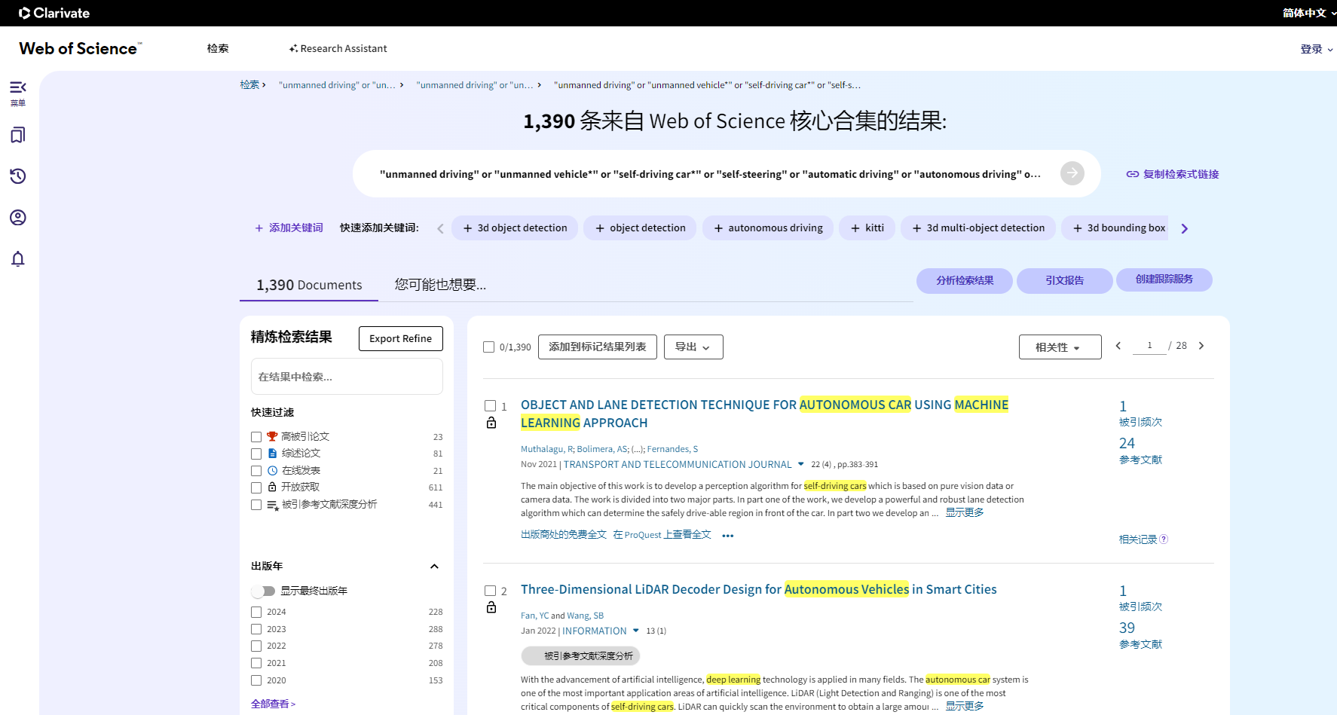Open search history clock icon

pos(18,176)
